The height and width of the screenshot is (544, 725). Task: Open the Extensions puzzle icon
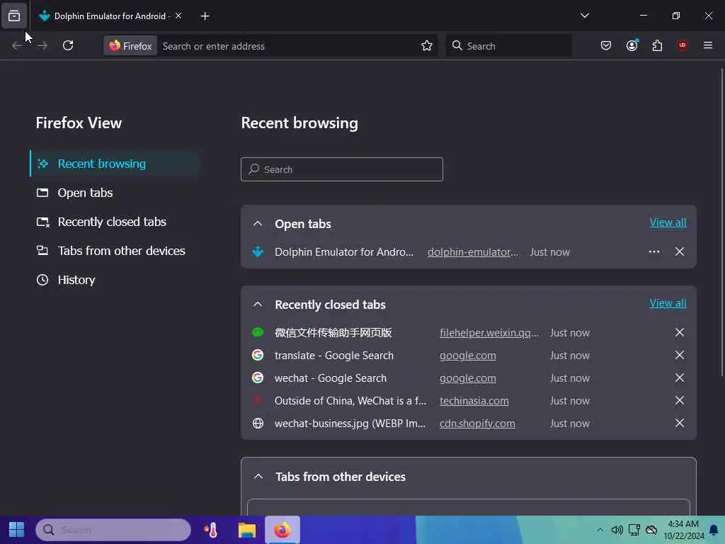657,46
